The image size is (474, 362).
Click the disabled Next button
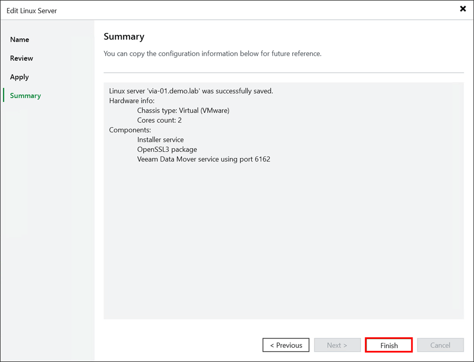point(337,345)
